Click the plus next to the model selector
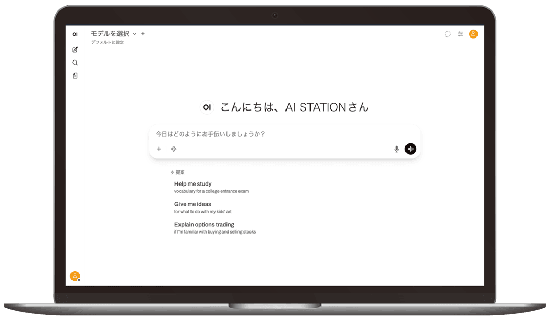Image resolution: width=549 pixels, height=319 pixels. click(142, 33)
